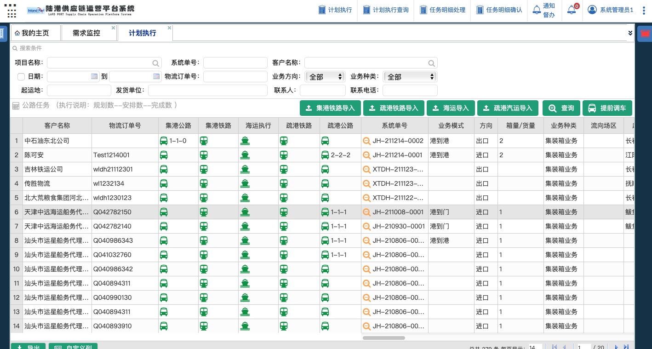Click 集港公路 bus icon for 中石油东北公司

pos(164,141)
